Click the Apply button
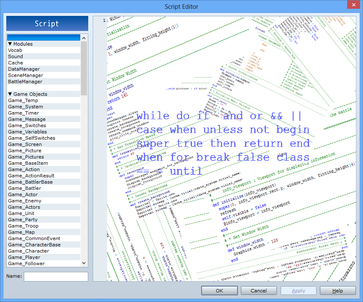Viewport: 363px width, 302px height. [299, 291]
